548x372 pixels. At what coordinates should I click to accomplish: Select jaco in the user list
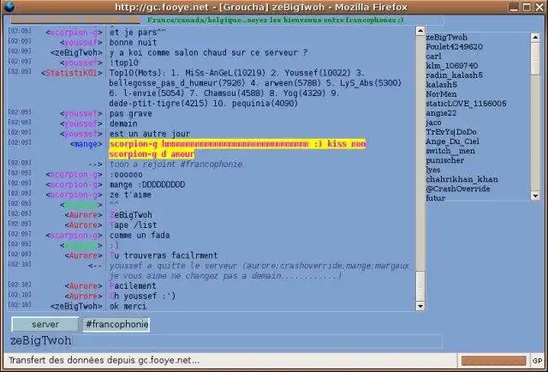[x=433, y=123]
